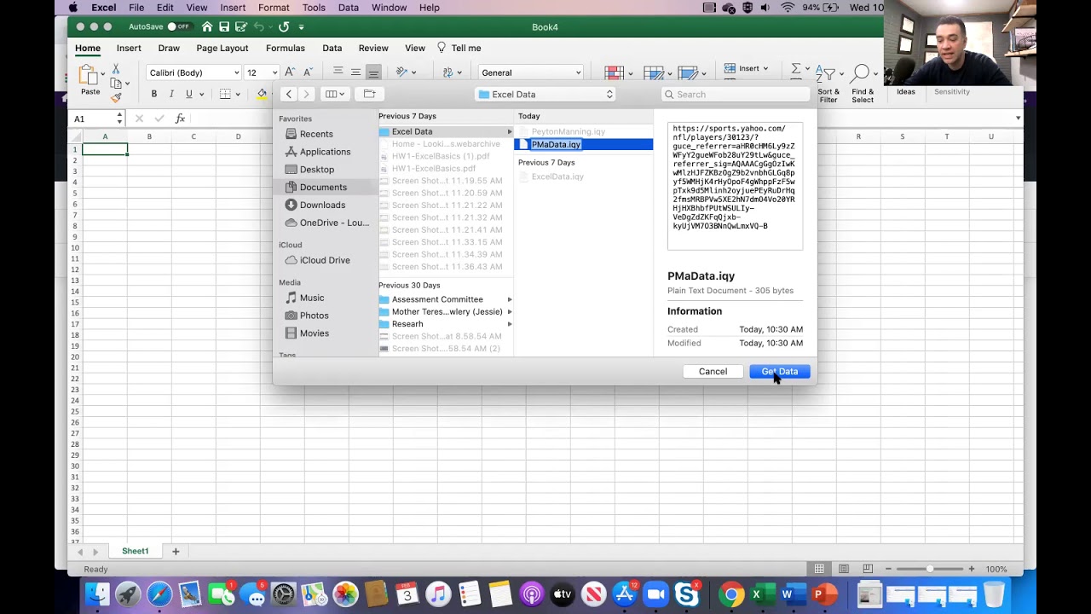Click the Home icon in Excel title bar
The image size is (1091, 614).
coord(207,26)
